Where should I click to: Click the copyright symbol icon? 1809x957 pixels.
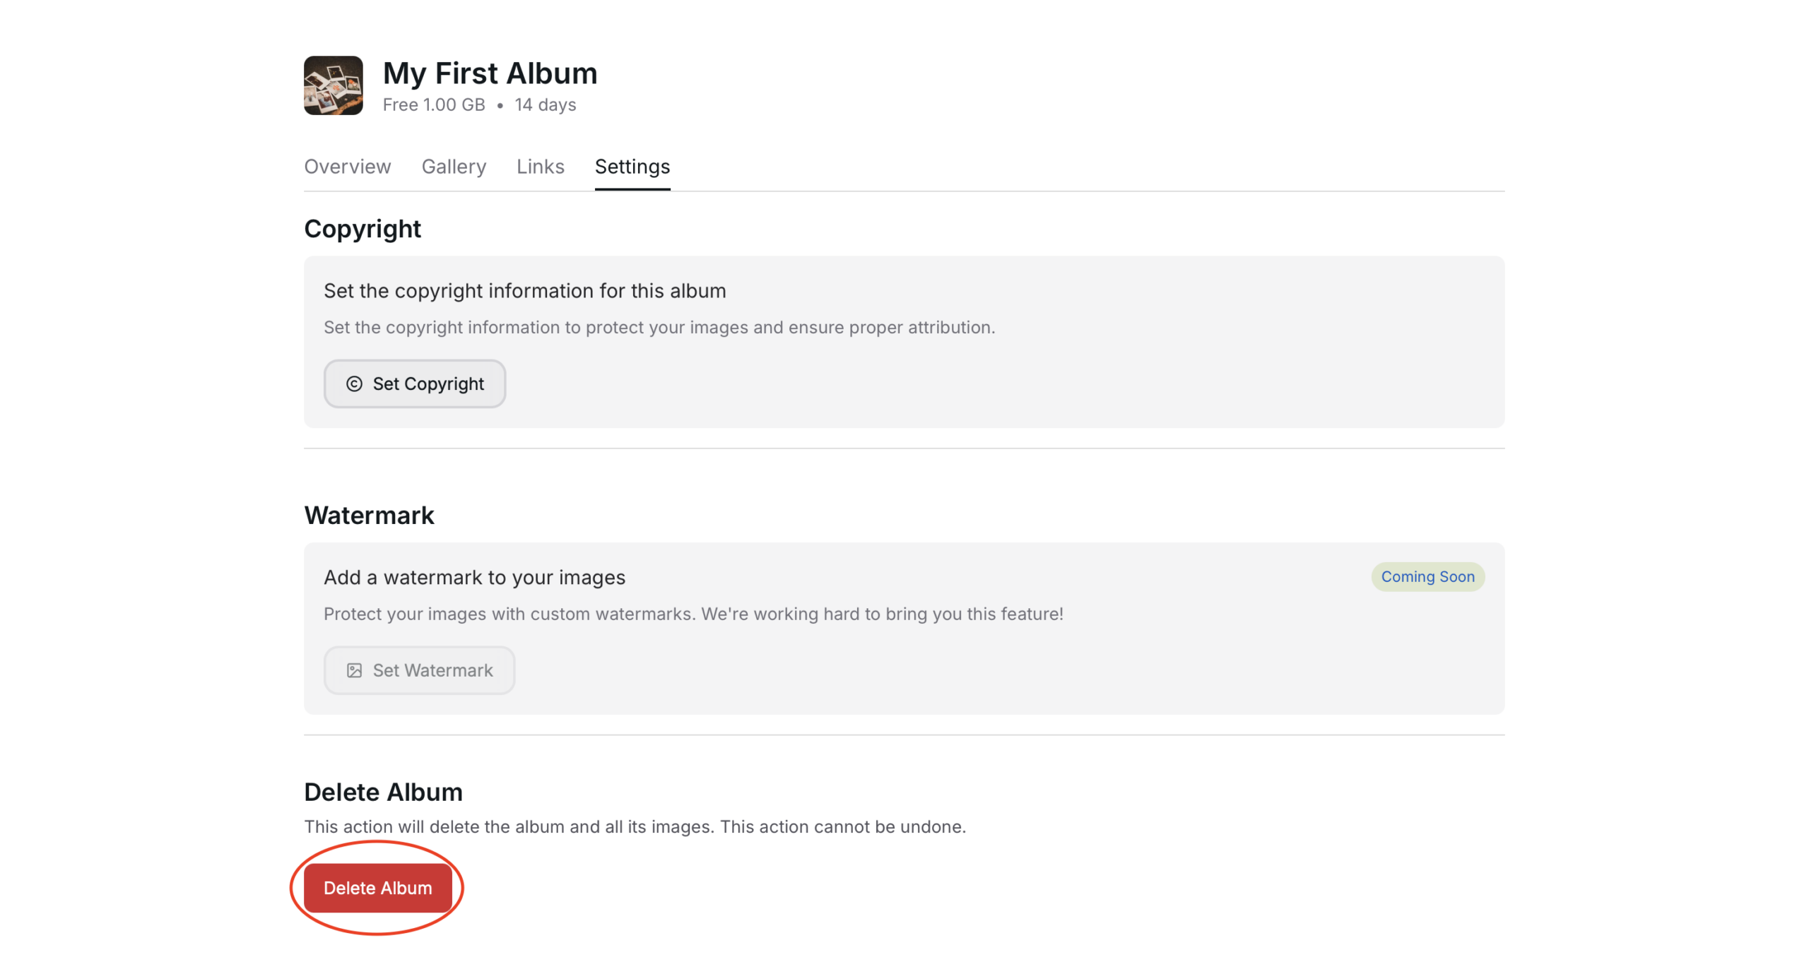[x=354, y=384]
